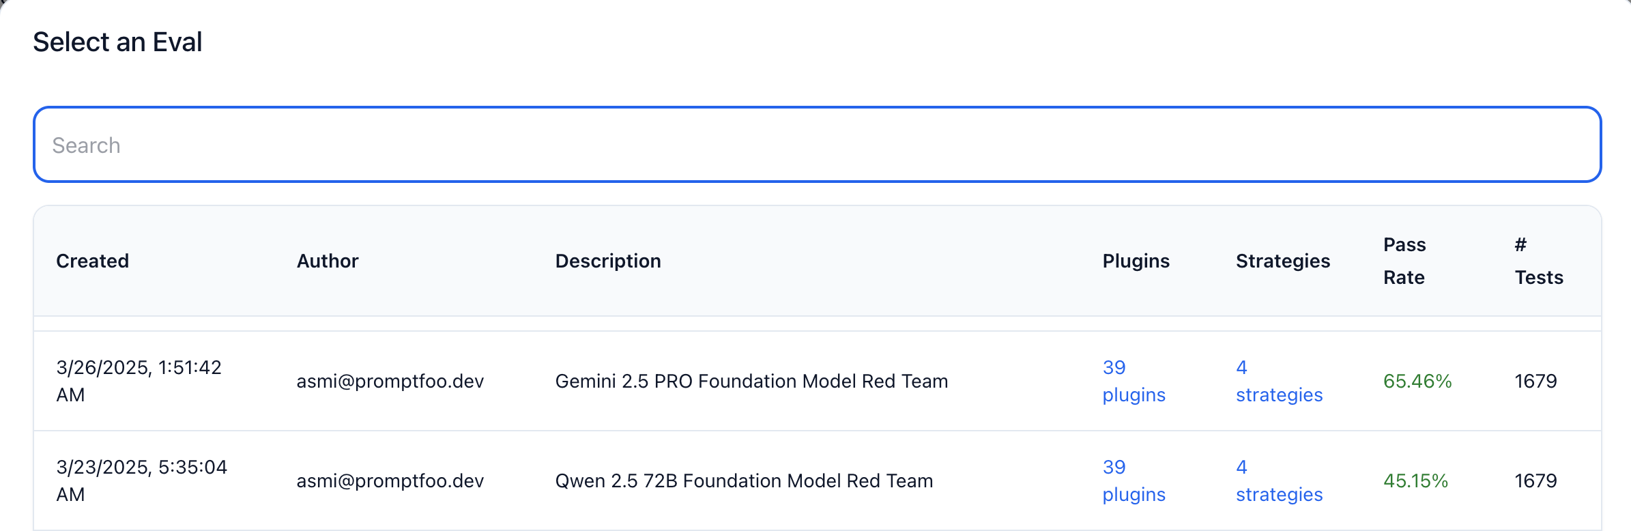The width and height of the screenshot is (1631, 531).
Task: Open 39 plugins link in Gemini row
Action: (1134, 381)
